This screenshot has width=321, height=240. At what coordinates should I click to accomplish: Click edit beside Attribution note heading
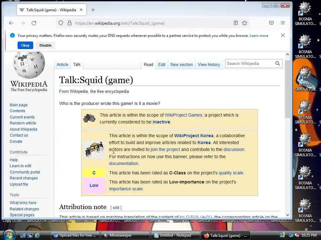[x=116, y=207]
